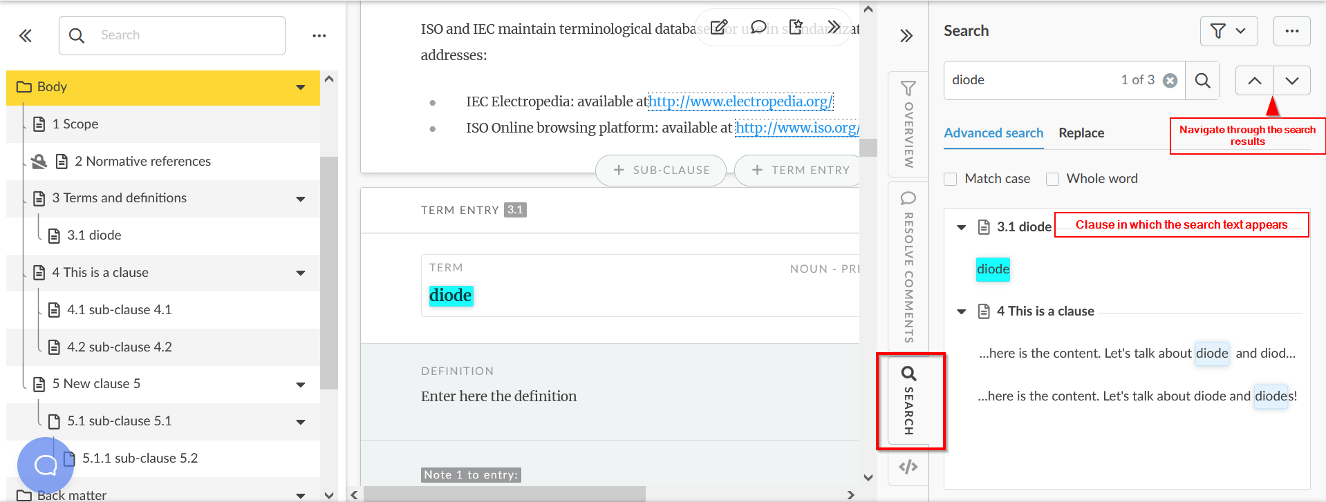
Task: Collapse 4 This is a clause result group
Action: (x=961, y=311)
